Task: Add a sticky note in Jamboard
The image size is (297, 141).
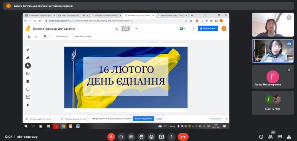Action: point(28,73)
